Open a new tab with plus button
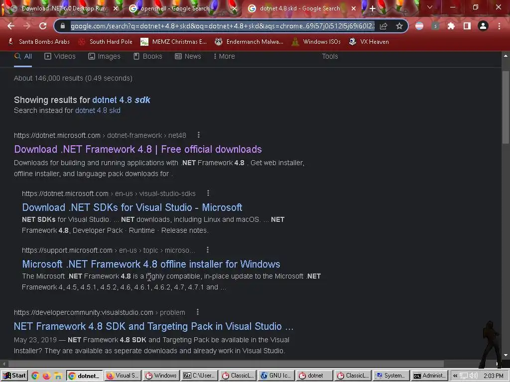 (x=373, y=9)
